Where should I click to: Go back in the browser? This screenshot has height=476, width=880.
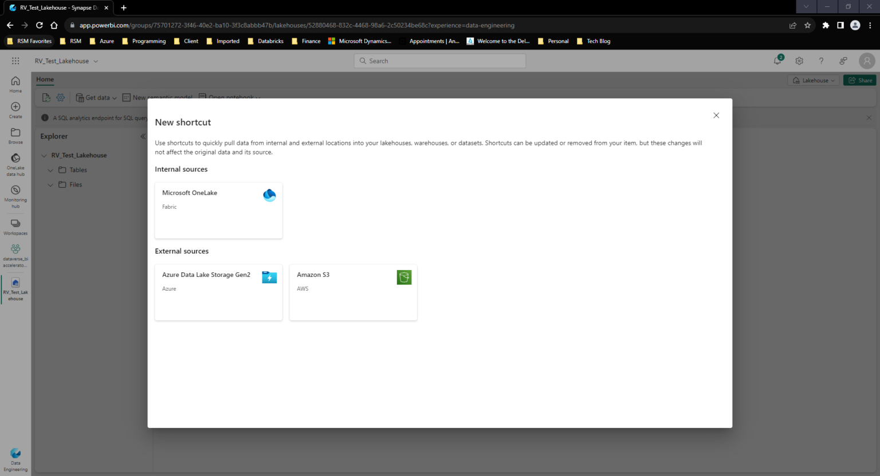[10, 25]
